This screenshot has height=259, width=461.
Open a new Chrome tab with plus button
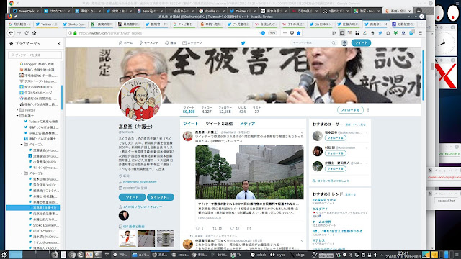(x=419, y=11)
